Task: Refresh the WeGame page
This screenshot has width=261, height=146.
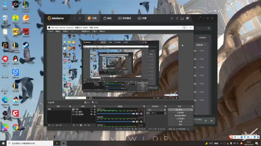Action: click(80, 18)
